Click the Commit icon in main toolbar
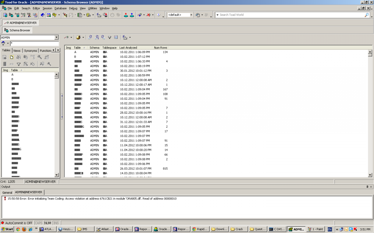Screen dimensions: 374x233 [126, 15]
